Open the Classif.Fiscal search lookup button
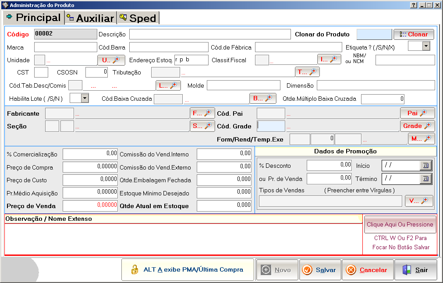The width and height of the screenshot is (443, 283). (x=329, y=59)
